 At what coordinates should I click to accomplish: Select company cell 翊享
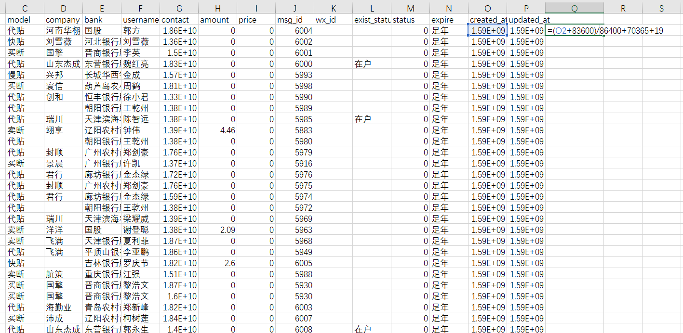click(64, 130)
